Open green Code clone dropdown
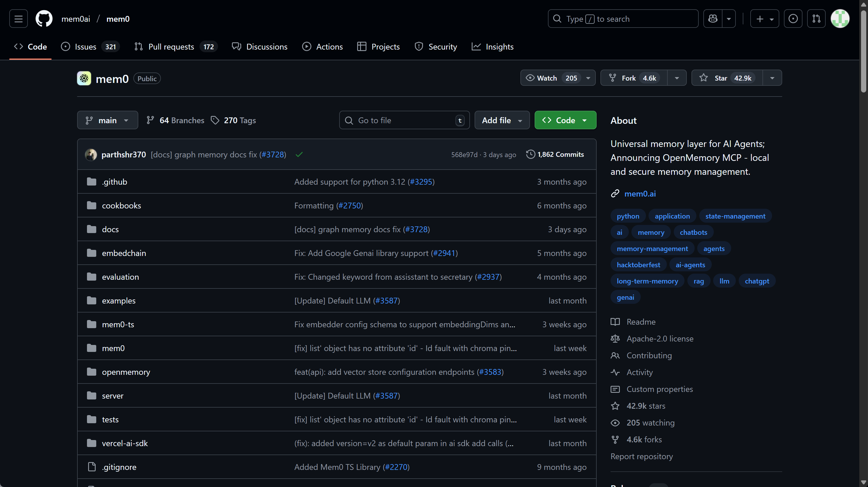 point(565,120)
